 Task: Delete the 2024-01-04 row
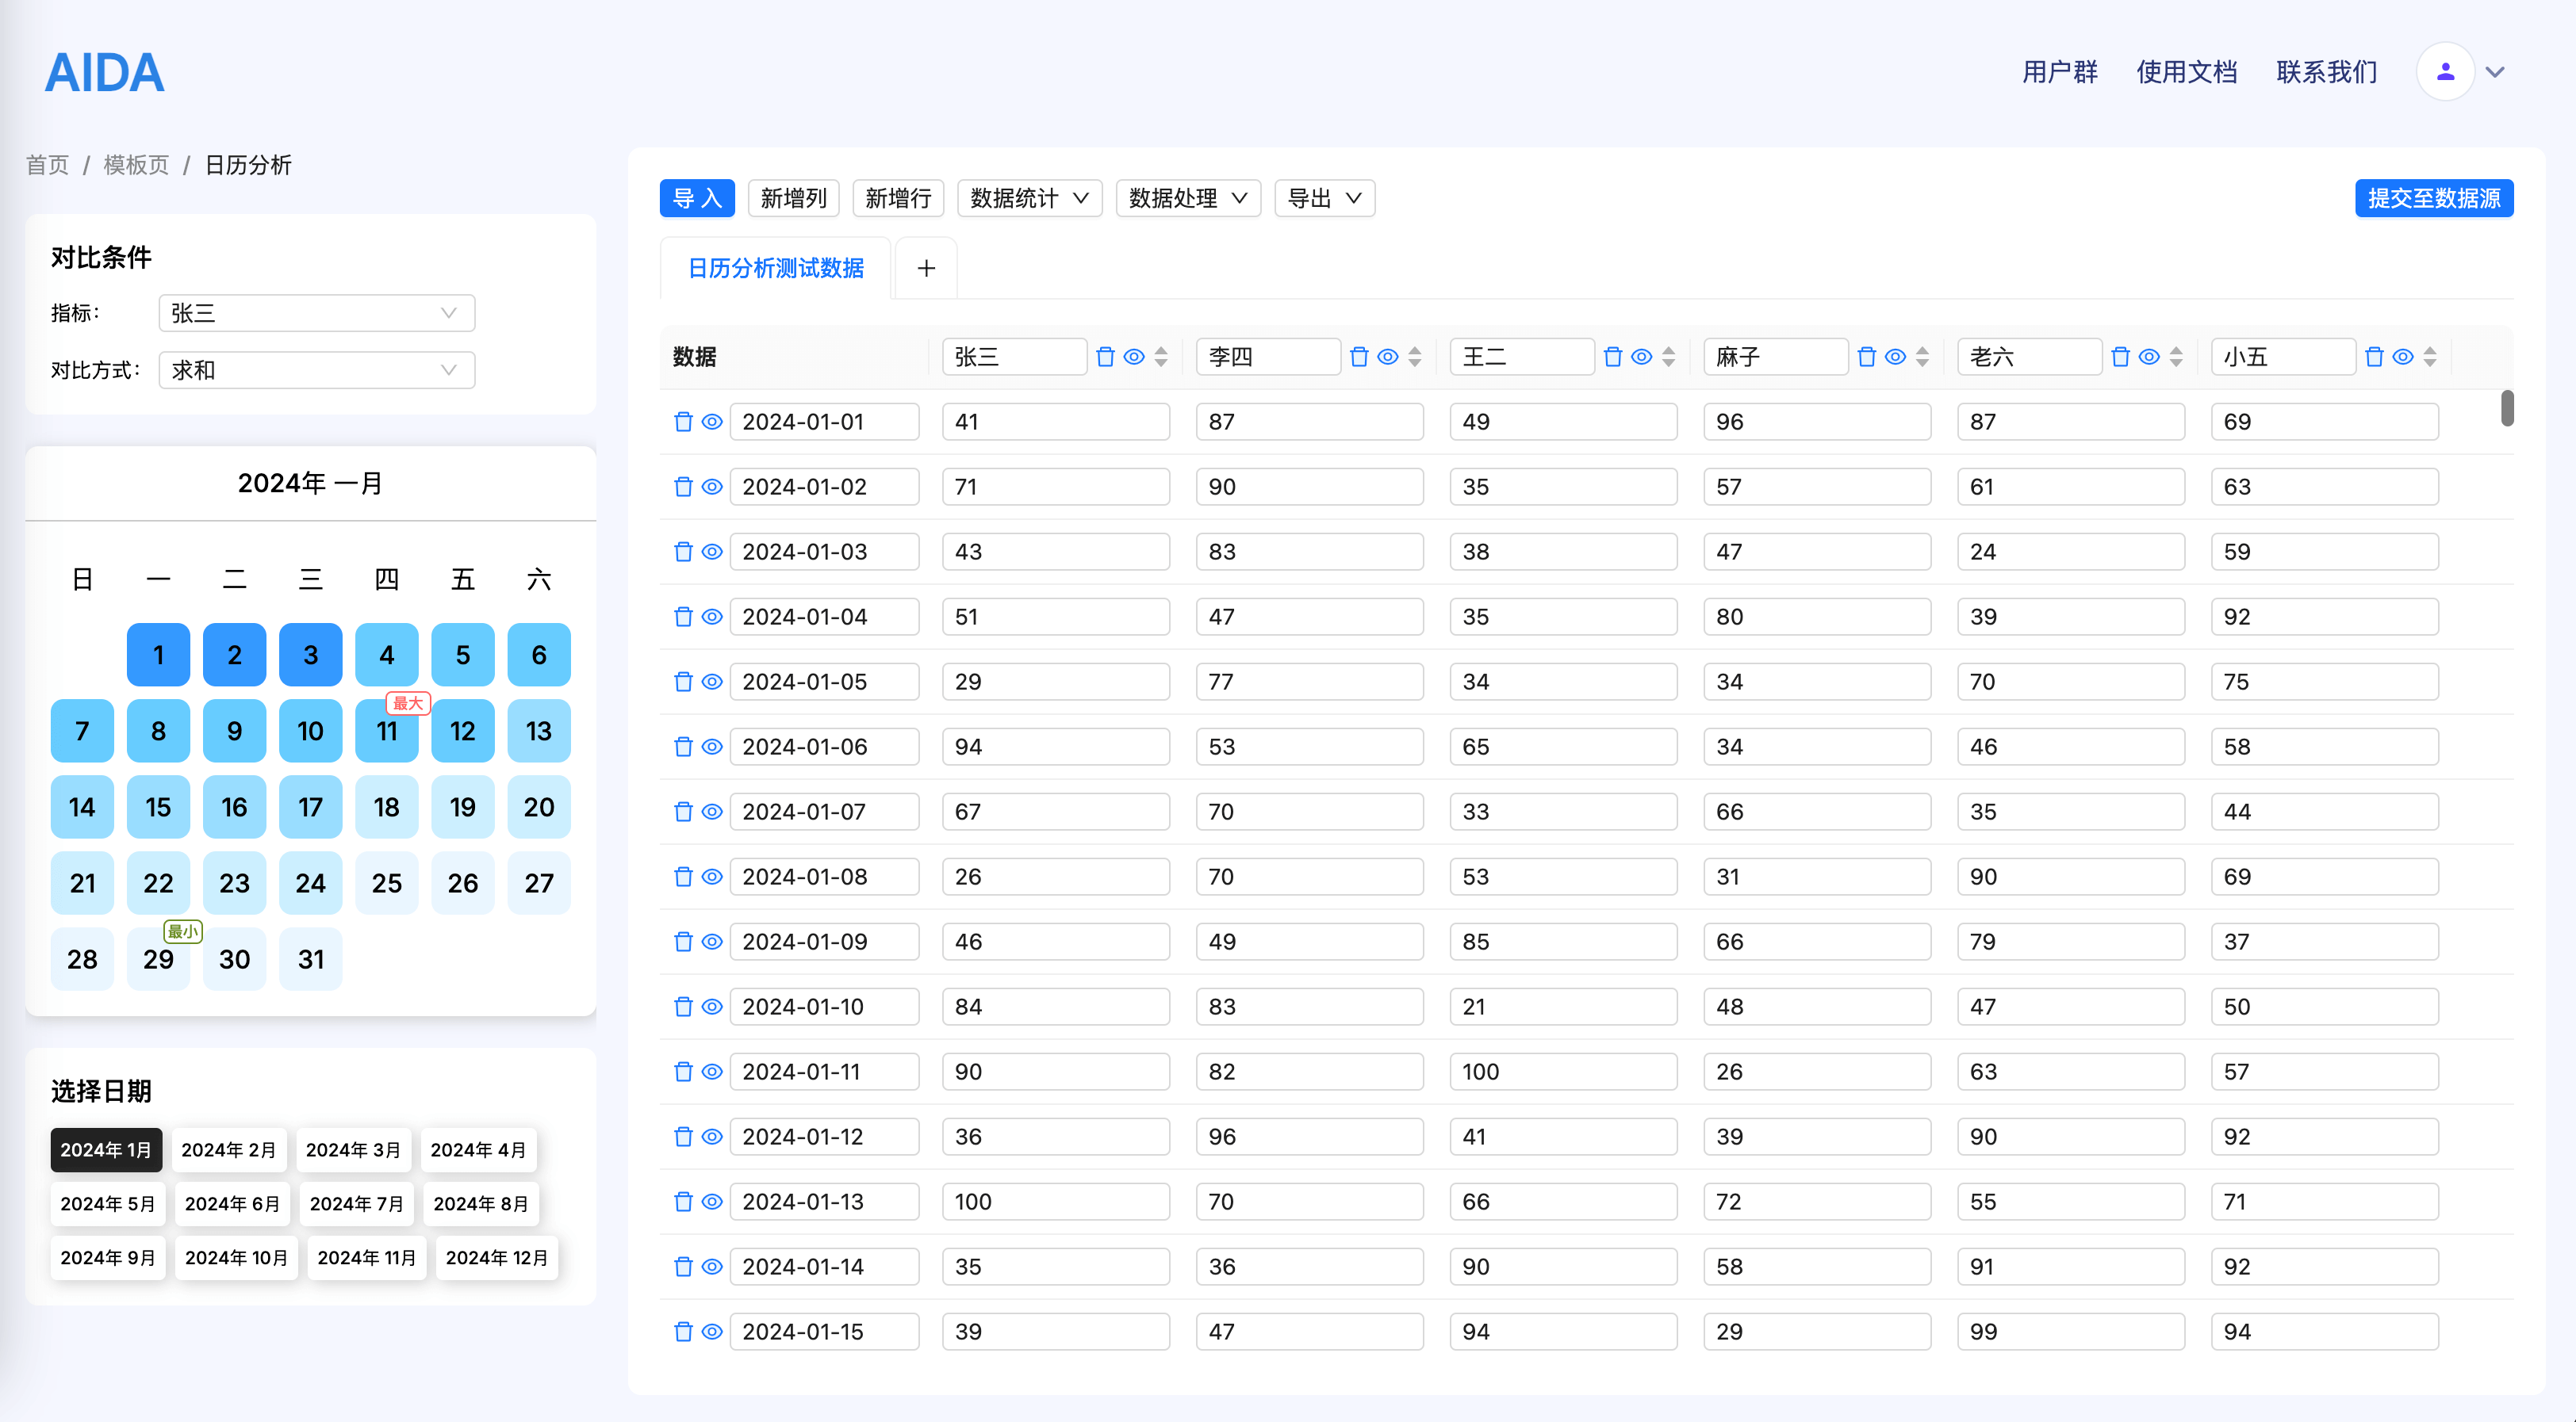coord(684,617)
